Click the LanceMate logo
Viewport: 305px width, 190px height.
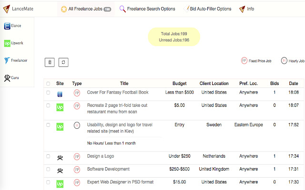(x=22, y=9)
